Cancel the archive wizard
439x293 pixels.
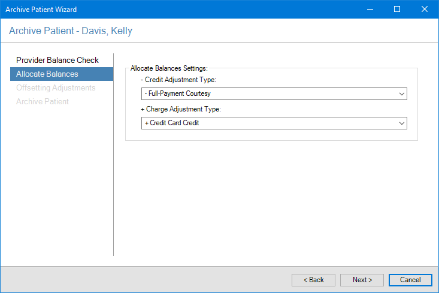tap(410, 280)
